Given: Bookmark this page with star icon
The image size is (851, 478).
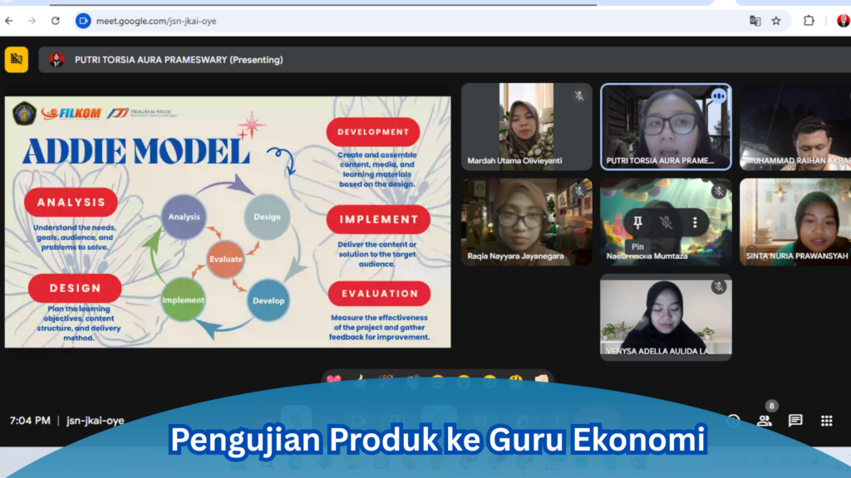Looking at the screenshot, I should coord(776,21).
